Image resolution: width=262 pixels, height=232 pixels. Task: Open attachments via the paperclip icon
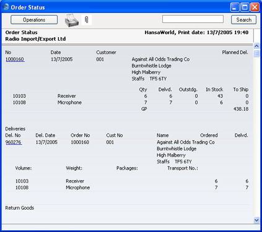tap(87, 20)
